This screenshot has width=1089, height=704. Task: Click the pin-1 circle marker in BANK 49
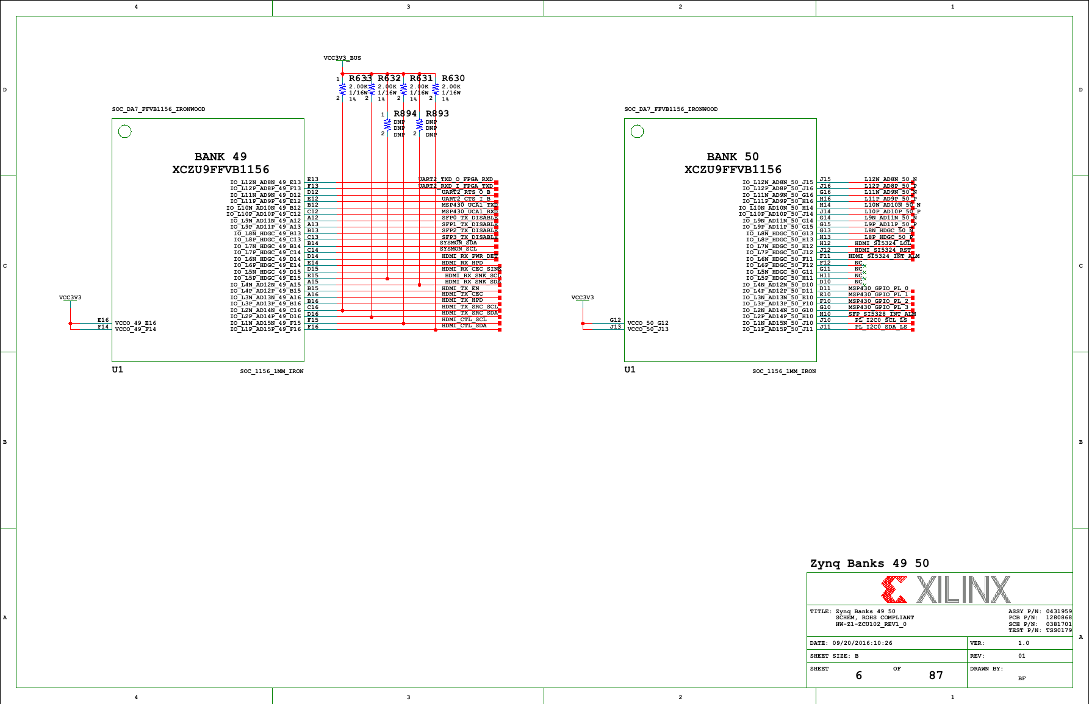pyautogui.click(x=125, y=132)
